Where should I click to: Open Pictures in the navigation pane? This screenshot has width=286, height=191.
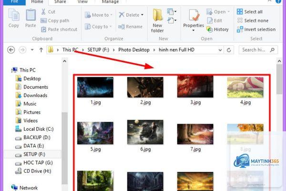pos(28,112)
